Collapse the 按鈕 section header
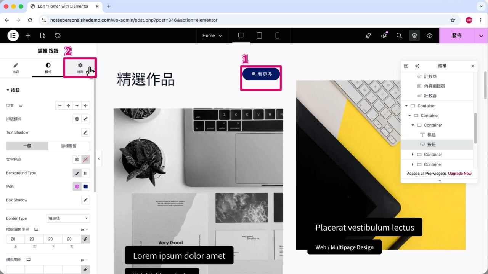The height and width of the screenshot is (274, 488). pos(13,90)
